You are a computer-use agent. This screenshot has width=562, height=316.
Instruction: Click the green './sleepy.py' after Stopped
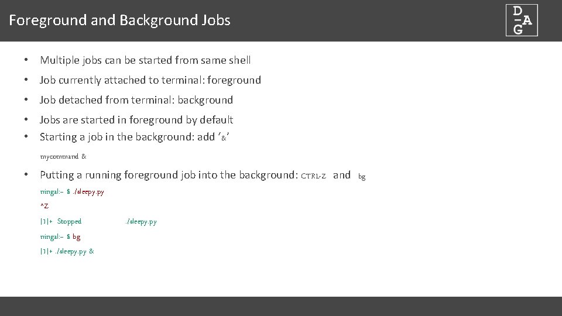[x=141, y=222]
